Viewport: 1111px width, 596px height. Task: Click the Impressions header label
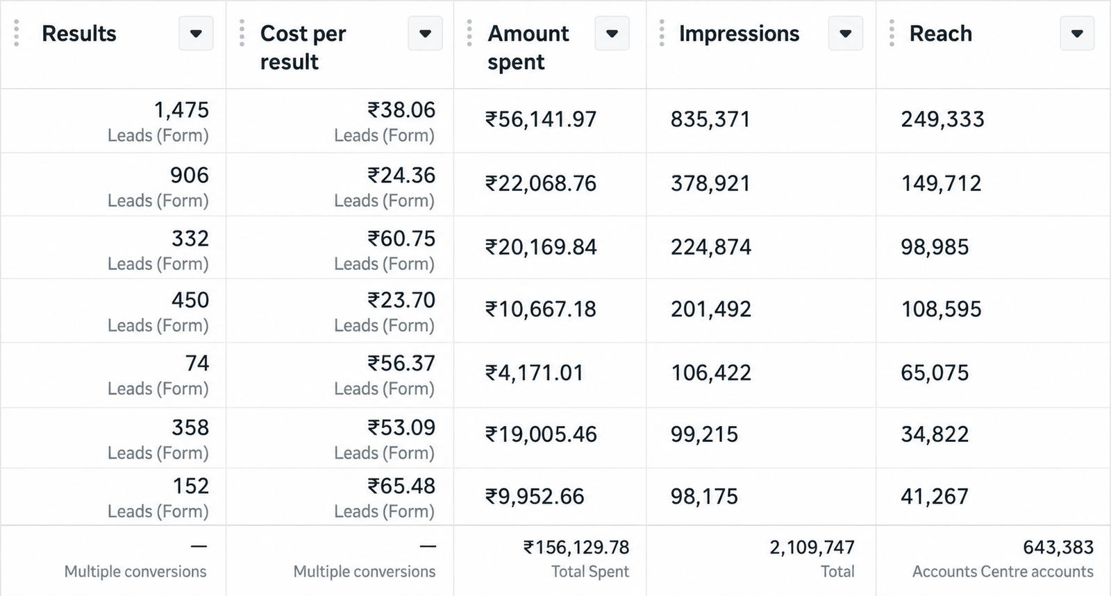point(740,34)
